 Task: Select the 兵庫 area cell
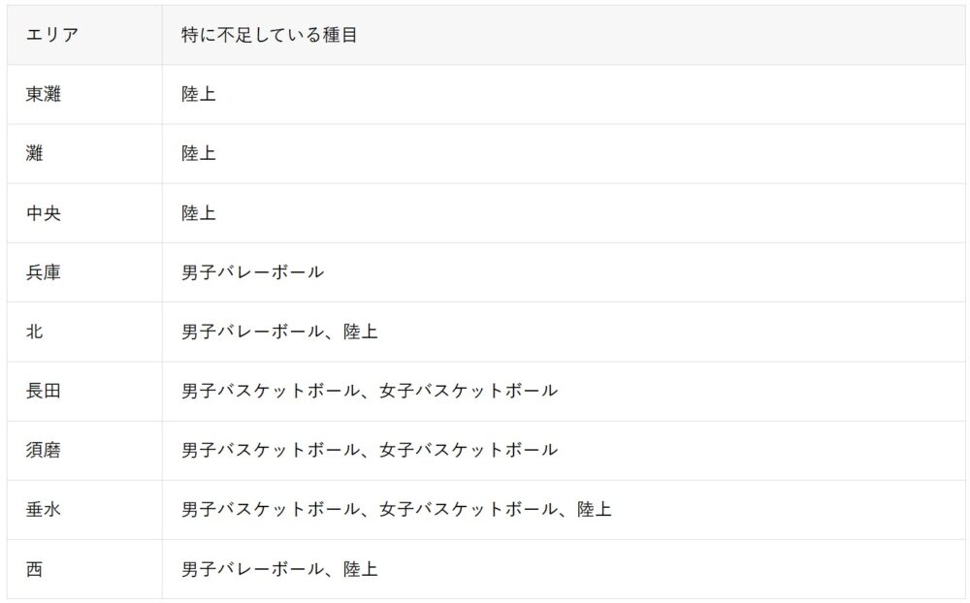click(x=84, y=272)
